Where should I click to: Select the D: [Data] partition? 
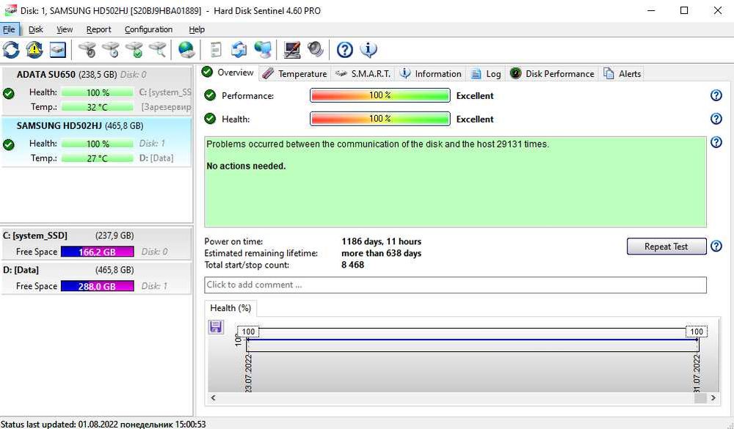click(x=96, y=278)
